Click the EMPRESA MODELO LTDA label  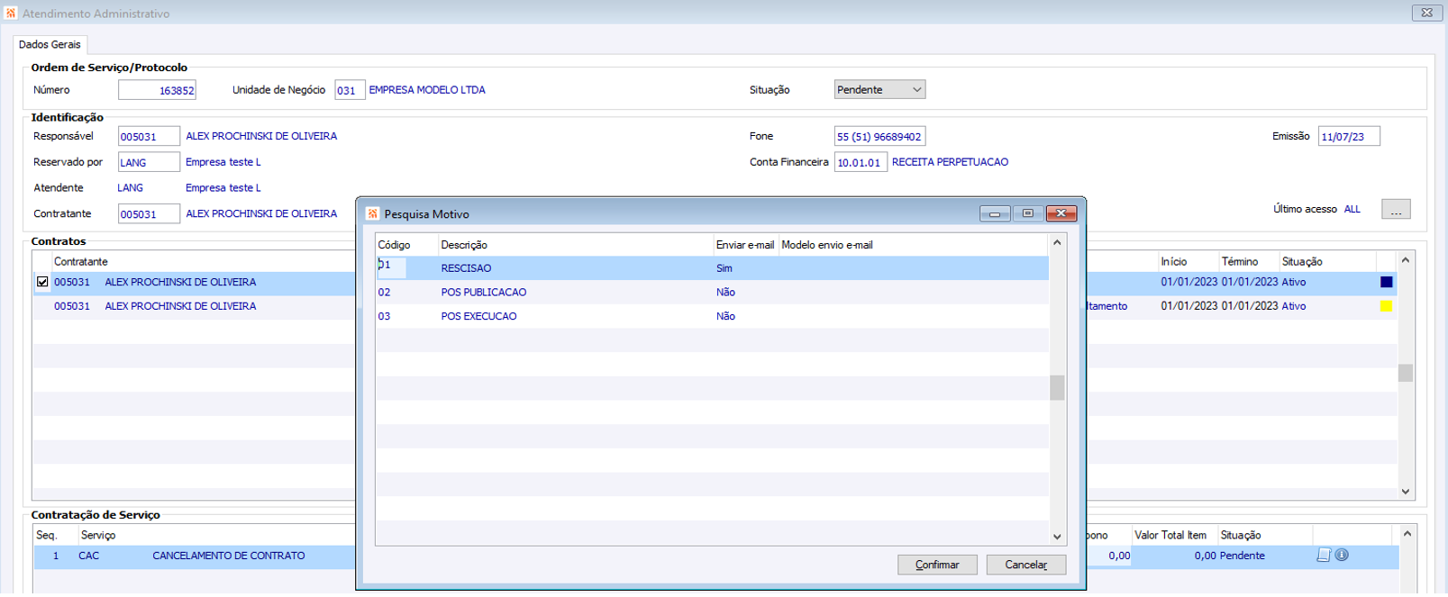pyautogui.click(x=427, y=90)
